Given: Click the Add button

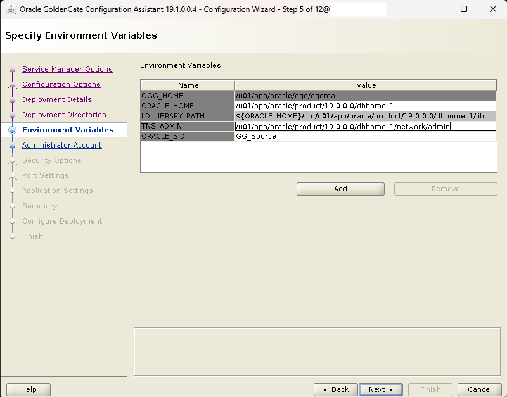Looking at the screenshot, I should click(340, 189).
